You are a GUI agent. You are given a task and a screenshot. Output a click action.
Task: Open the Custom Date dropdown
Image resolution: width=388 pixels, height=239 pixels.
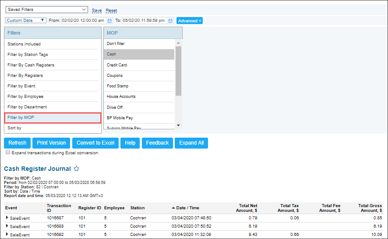(26, 21)
